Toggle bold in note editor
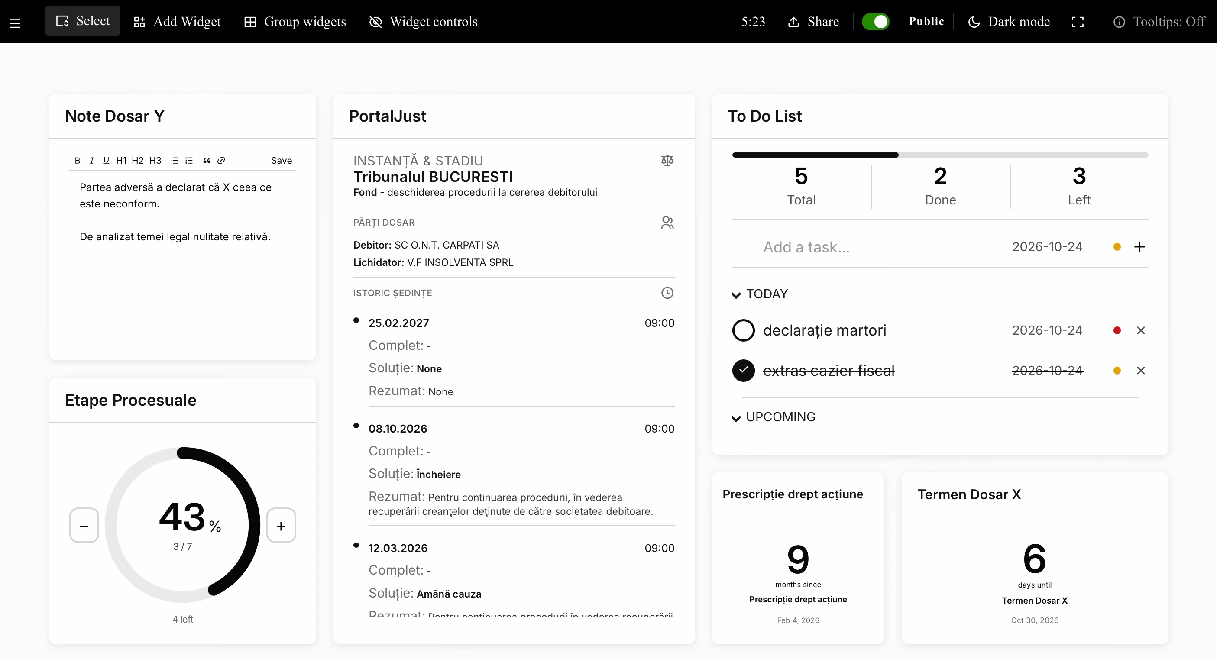The height and width of the screenshot is (659, 1217). click(x=78, y=161)
